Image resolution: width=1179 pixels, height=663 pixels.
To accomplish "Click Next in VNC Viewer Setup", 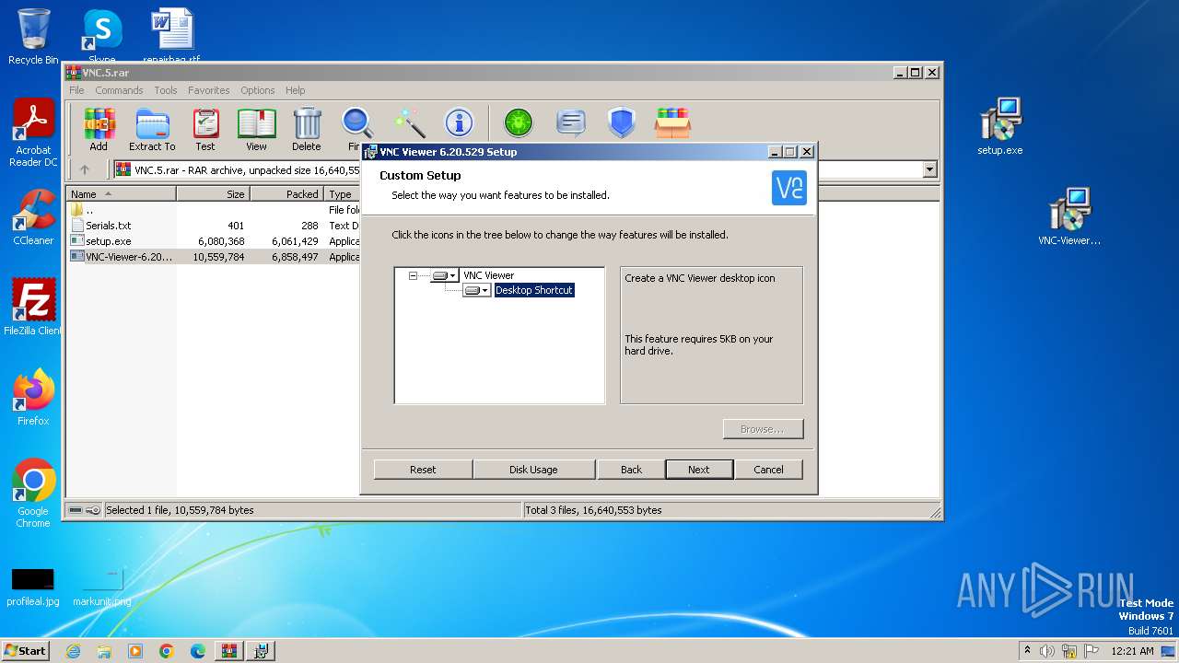I will point(699,470).
